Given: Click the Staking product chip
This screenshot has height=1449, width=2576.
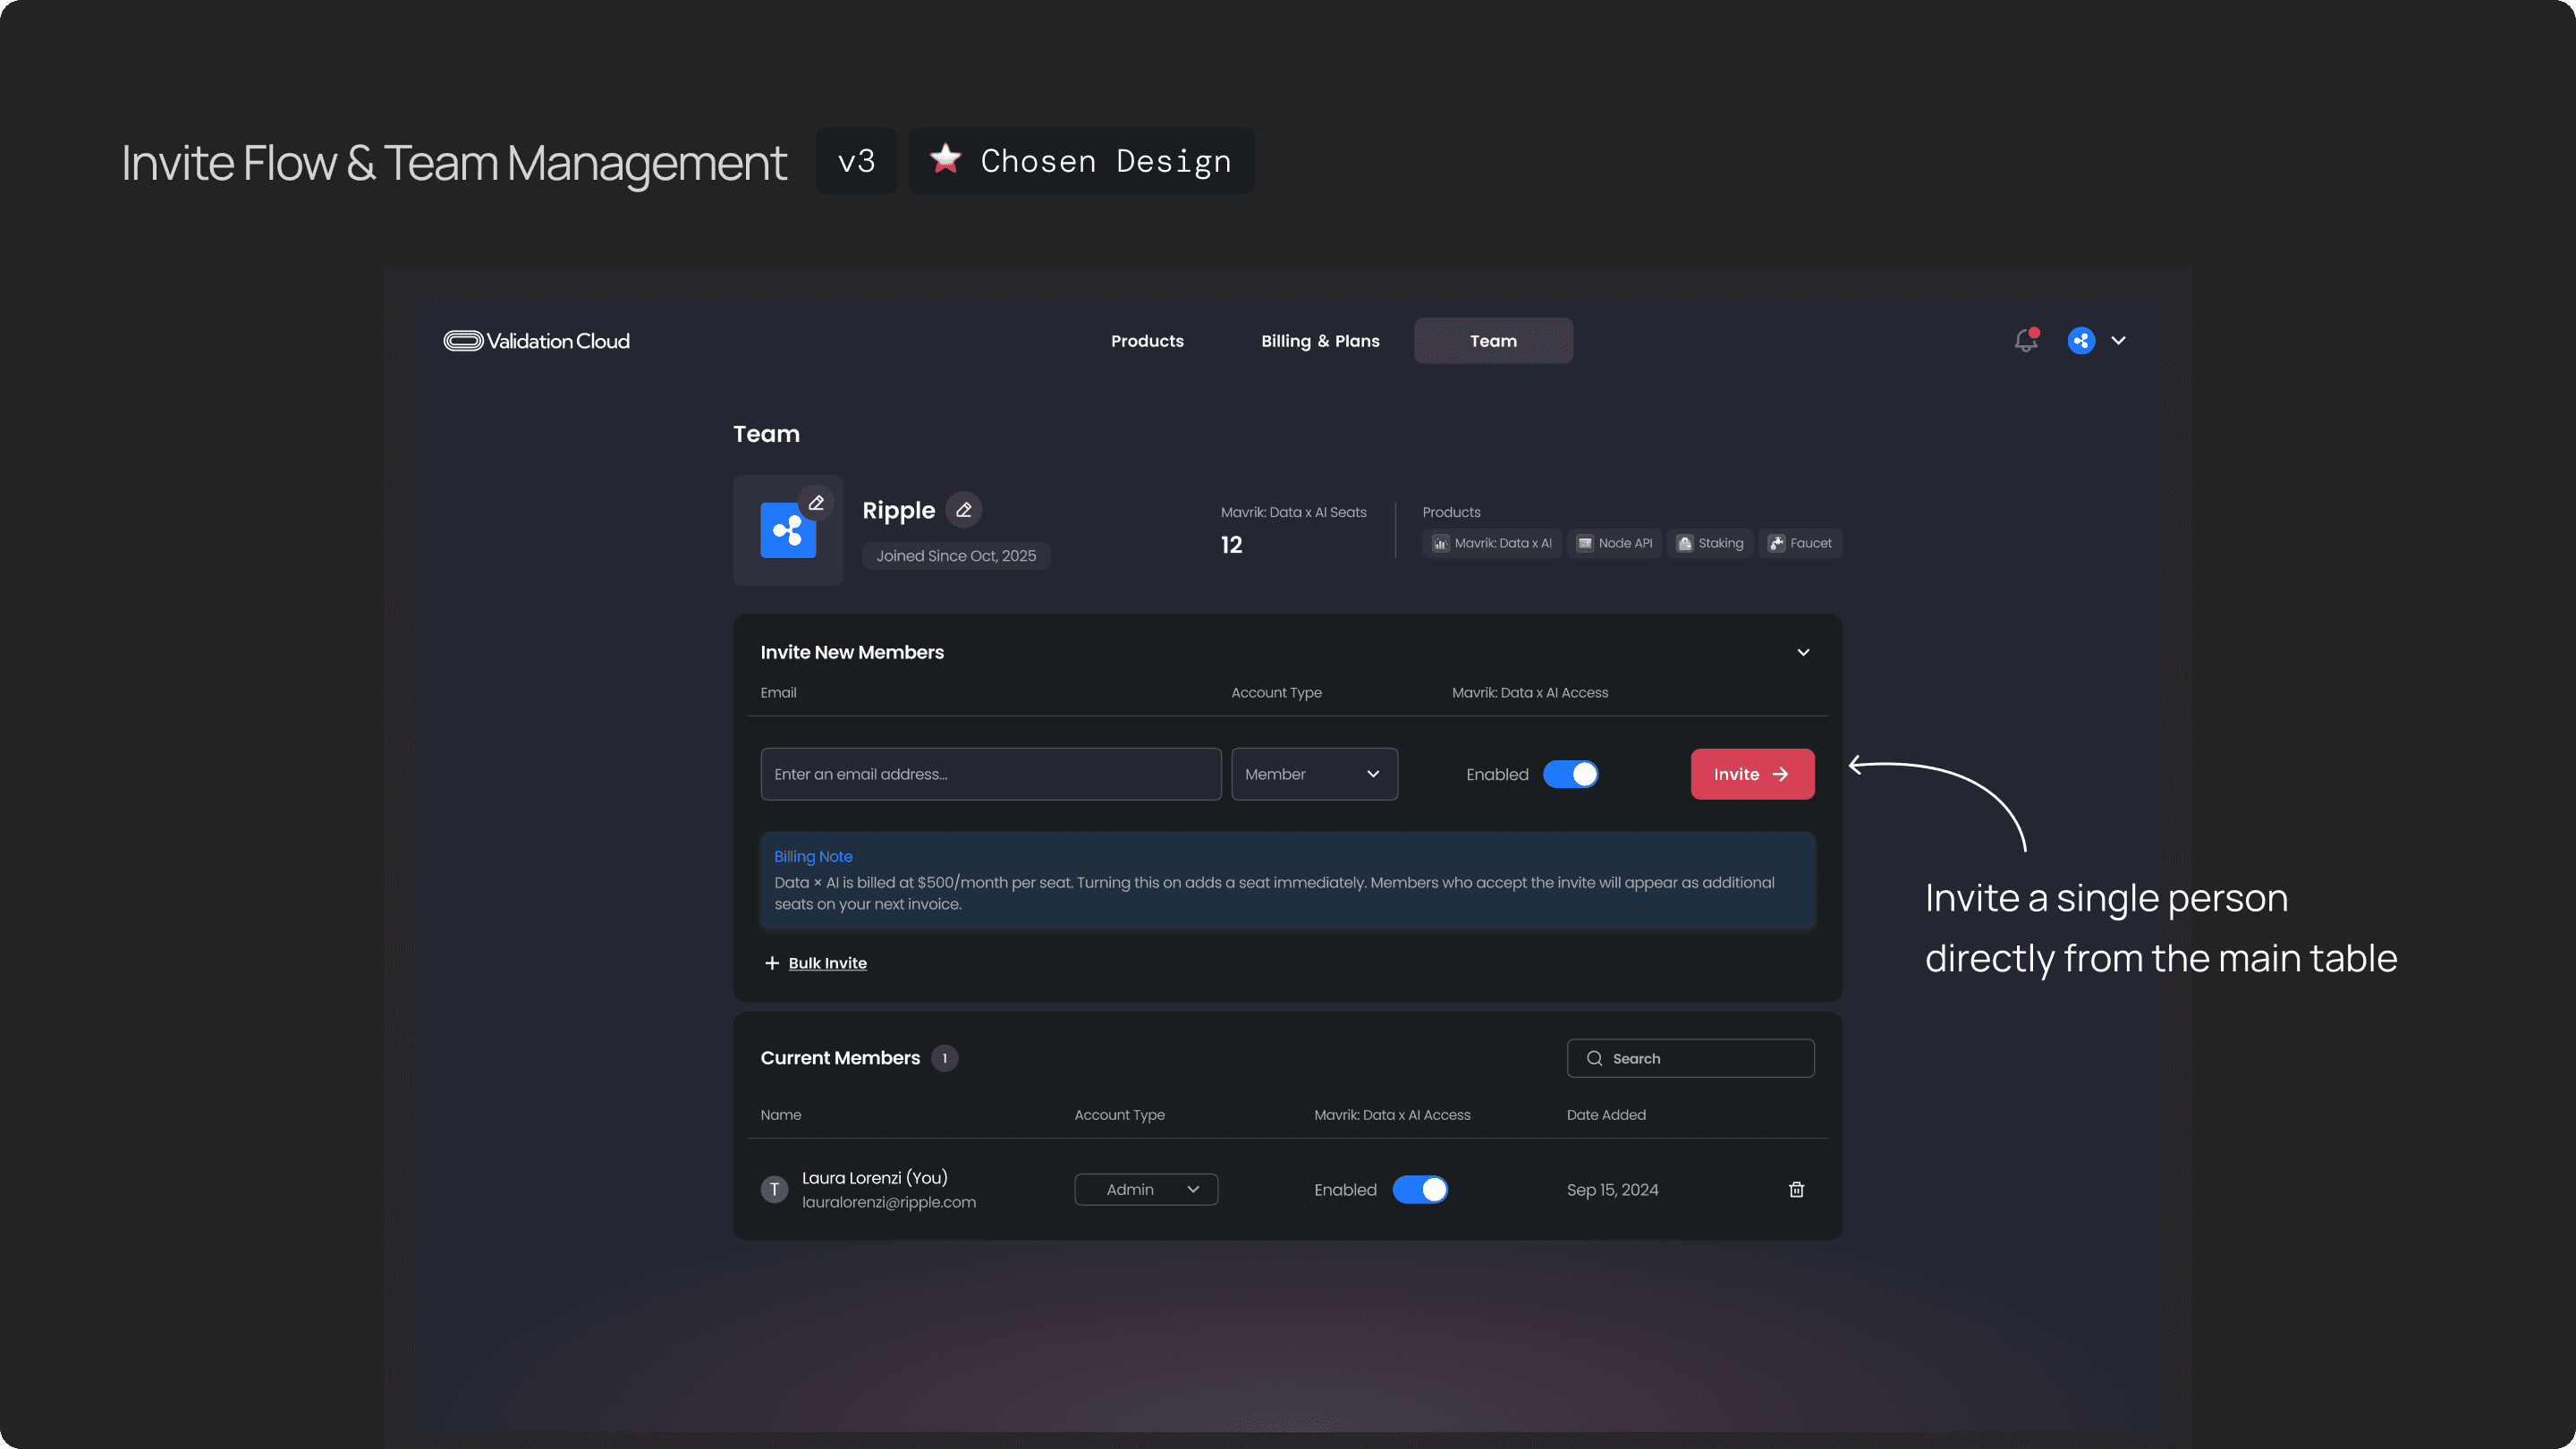Looking at the screenshot, I should 1709,543.
